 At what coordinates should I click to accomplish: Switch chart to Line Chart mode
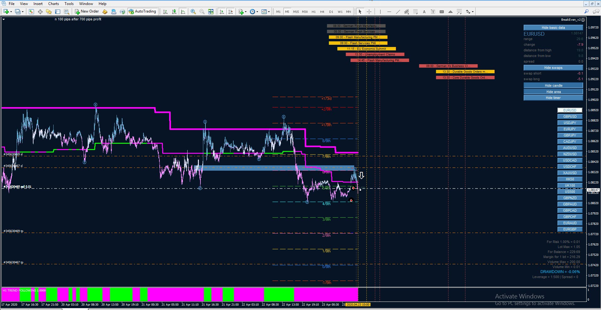[x=183, y=12]
